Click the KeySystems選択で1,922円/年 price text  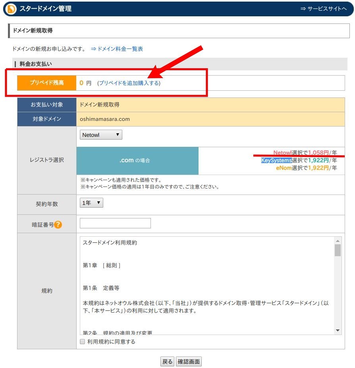point(299,160)
